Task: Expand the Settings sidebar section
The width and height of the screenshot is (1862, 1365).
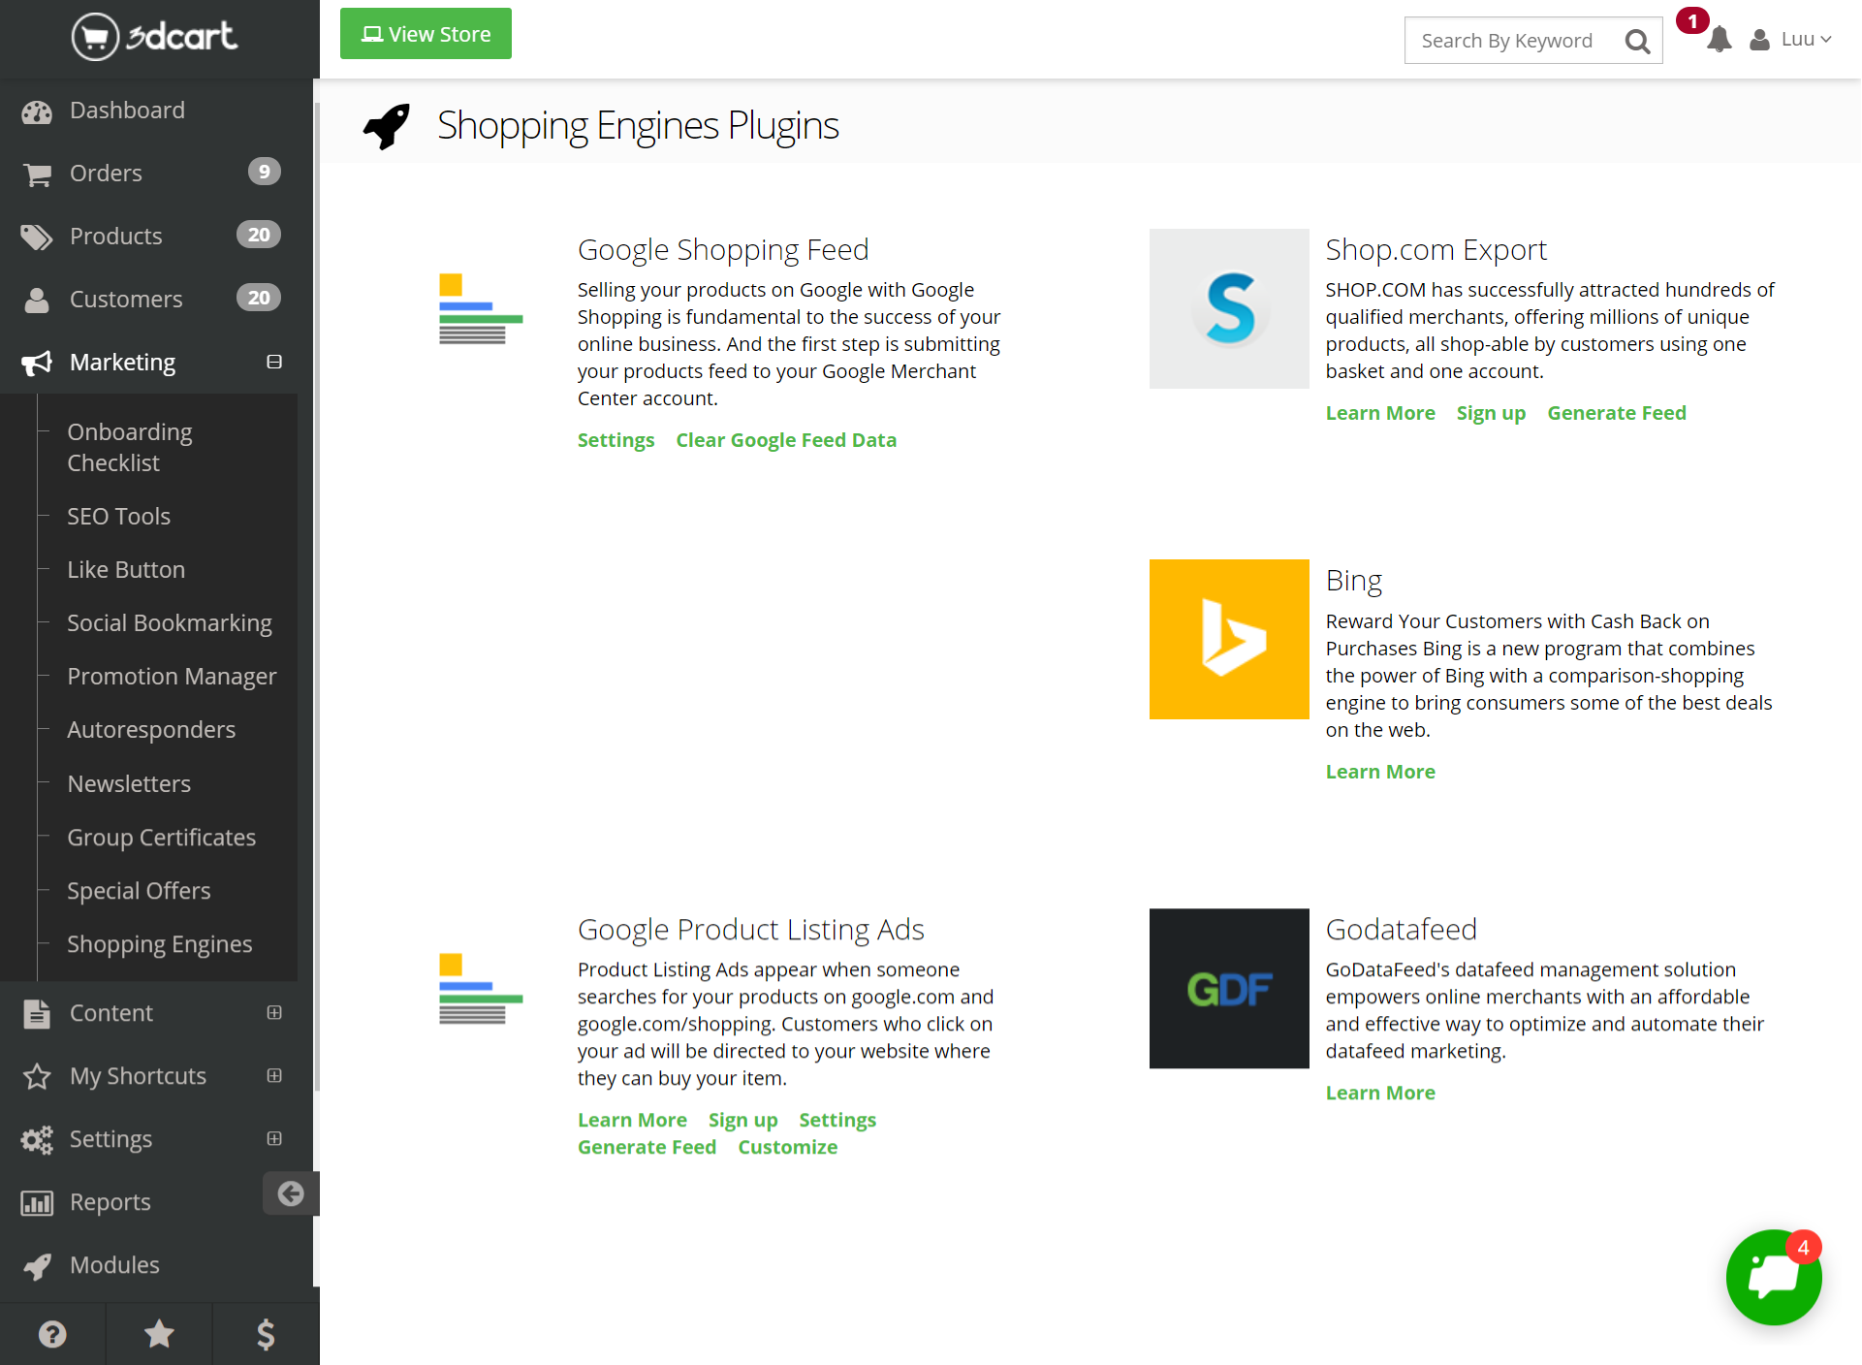Action: click(274, 1138)
